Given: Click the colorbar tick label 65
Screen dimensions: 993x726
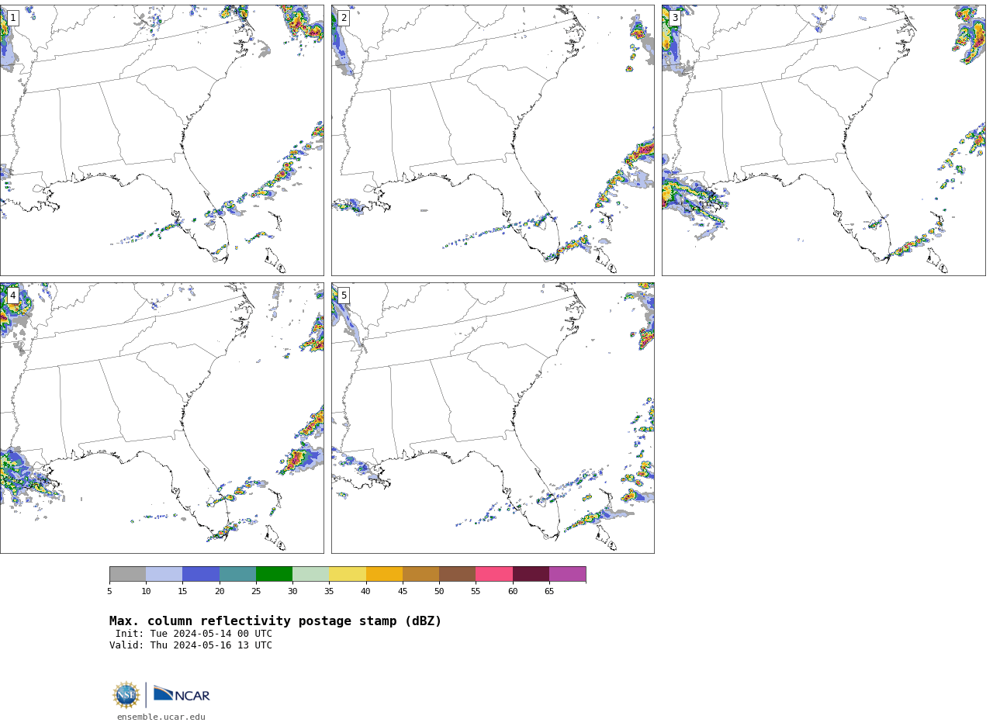Looking at the screenshot, I should click(x=549, y=592).
